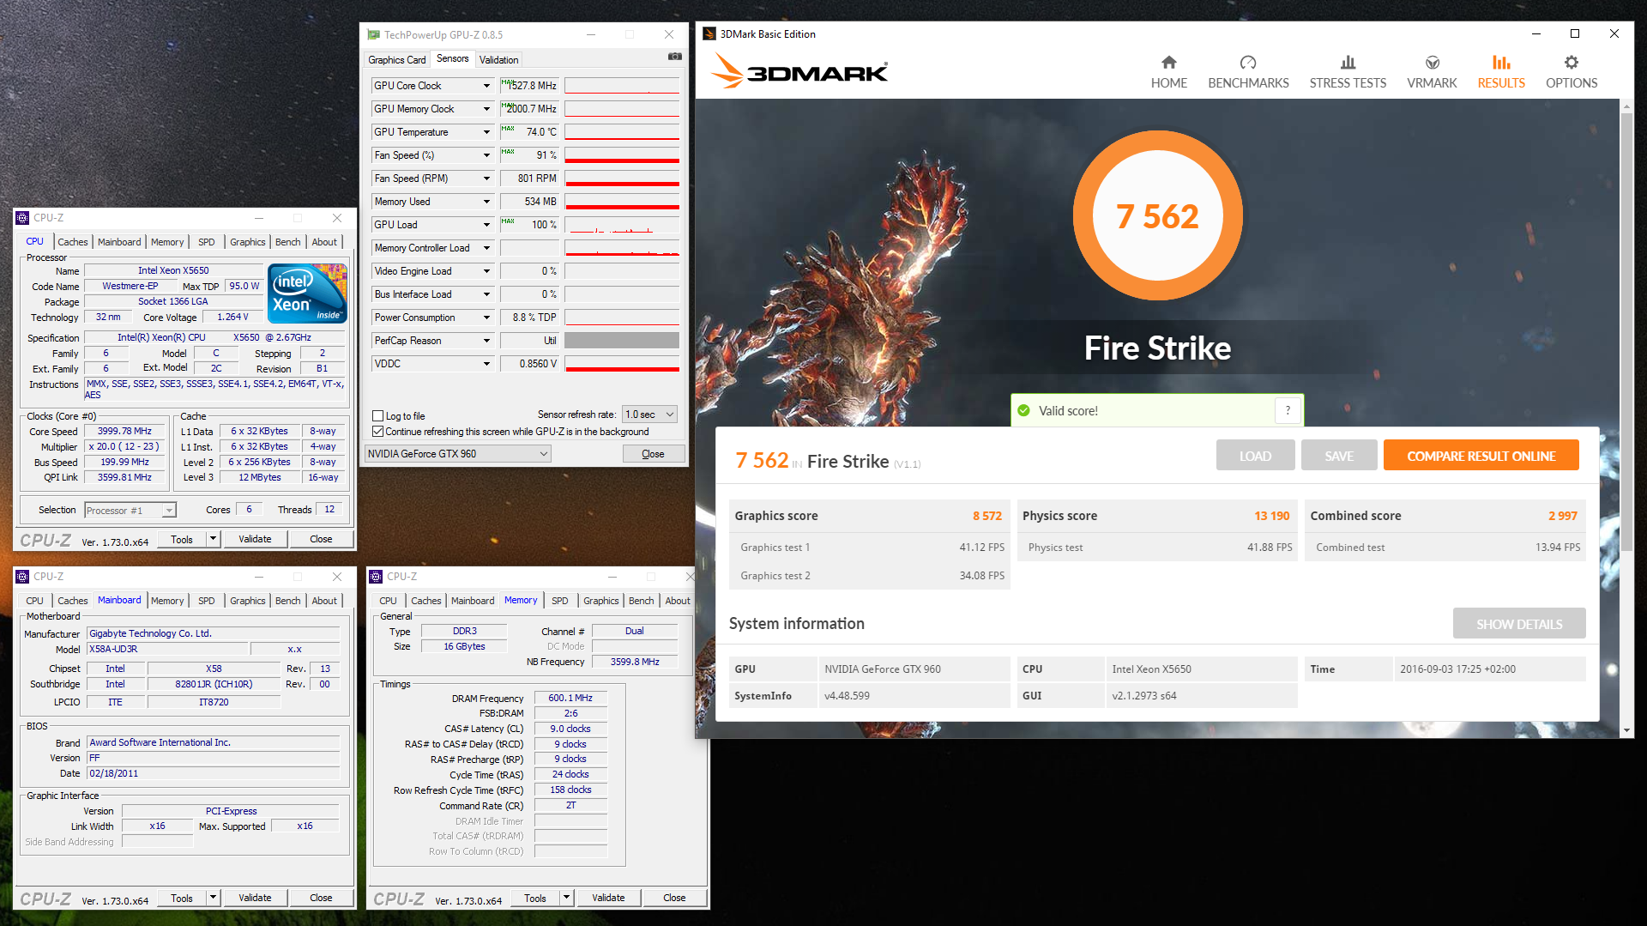
Task: Open the Processor #1 selection dropdown
Action: click(130, 511)
